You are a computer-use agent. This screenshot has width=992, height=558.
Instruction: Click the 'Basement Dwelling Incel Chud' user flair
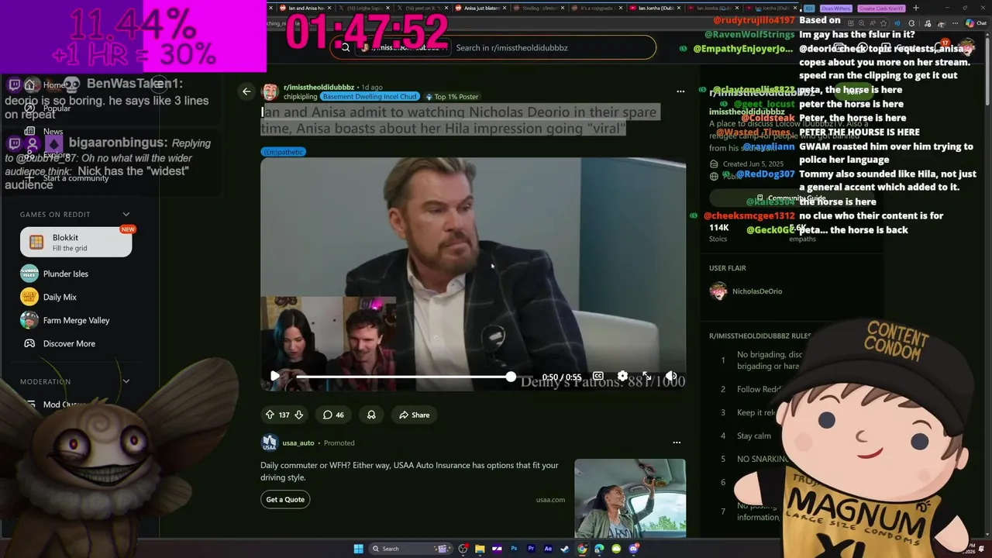coord(370,97)
